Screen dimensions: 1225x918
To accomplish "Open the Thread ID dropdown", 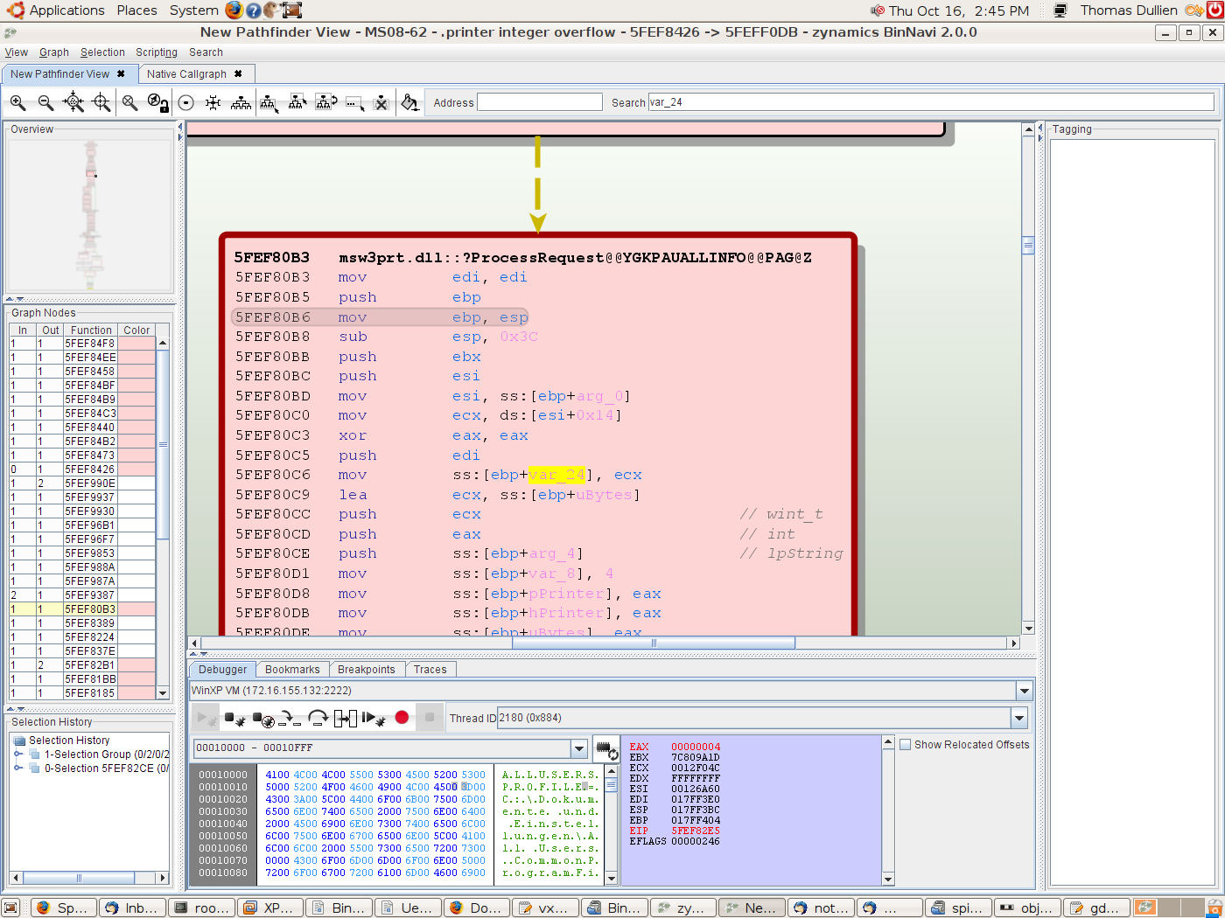I will [1018, 719].
